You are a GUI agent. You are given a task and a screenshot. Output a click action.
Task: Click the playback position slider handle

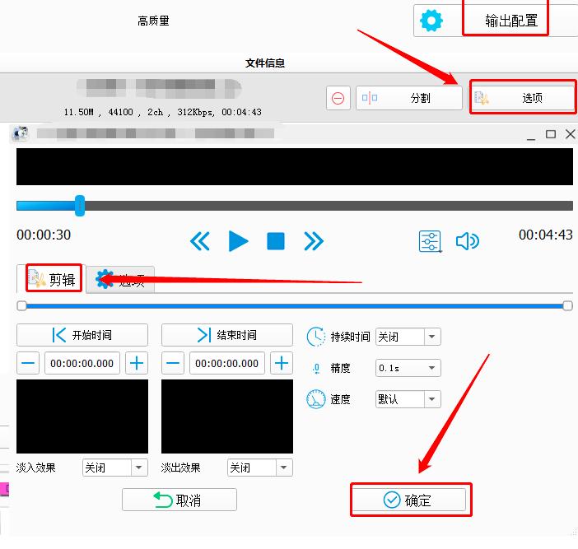click(x=80, y=206)
